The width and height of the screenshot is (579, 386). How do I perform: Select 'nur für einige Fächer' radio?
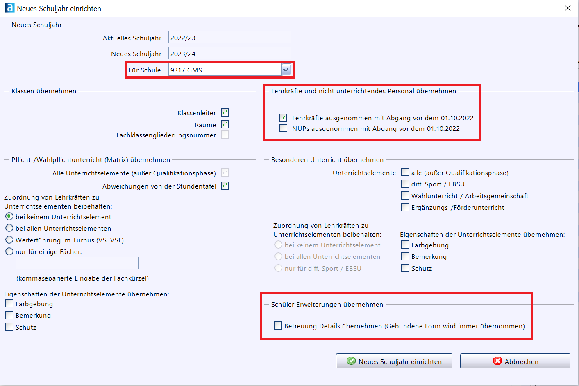tap(9, 251)
